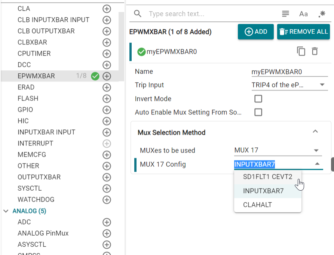Click REMOVE ALL

coord(303,32)
